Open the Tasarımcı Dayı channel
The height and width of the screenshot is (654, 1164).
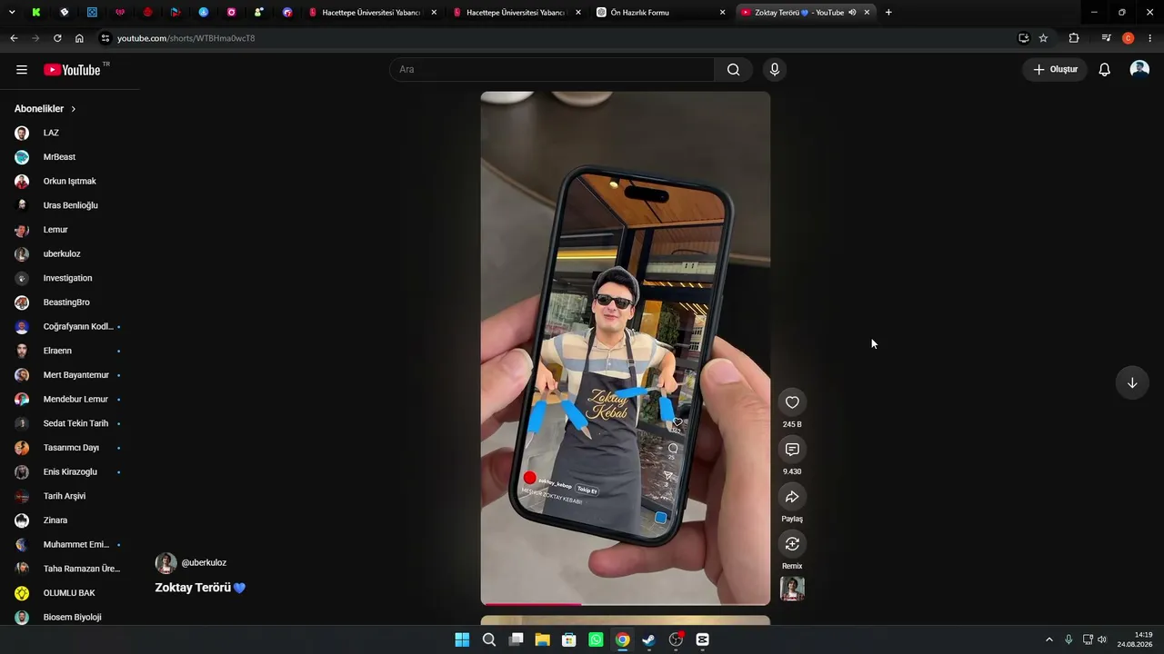[x=69, y=448]
